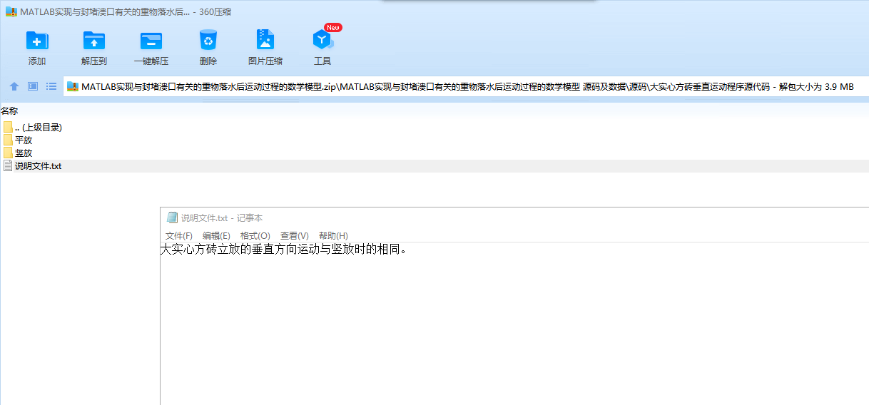Viewport: 869px width, 405px height.
Task: Click inside the Notepad text line 大实心方砖立放
Action: click(284, 250)
